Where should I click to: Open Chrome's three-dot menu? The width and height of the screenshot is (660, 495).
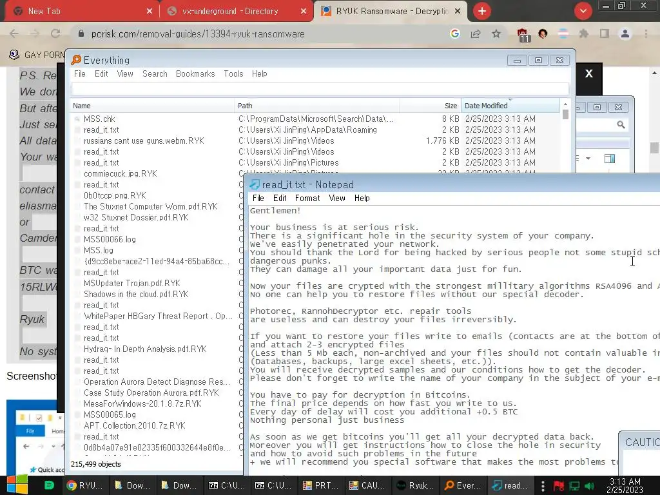[646, 34]
